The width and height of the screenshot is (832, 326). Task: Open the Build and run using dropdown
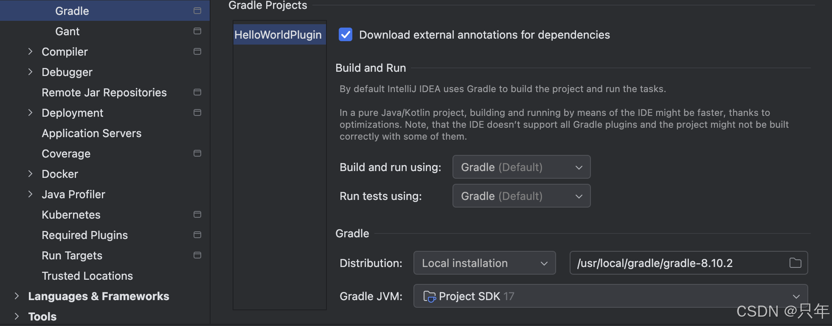[521, 167]
